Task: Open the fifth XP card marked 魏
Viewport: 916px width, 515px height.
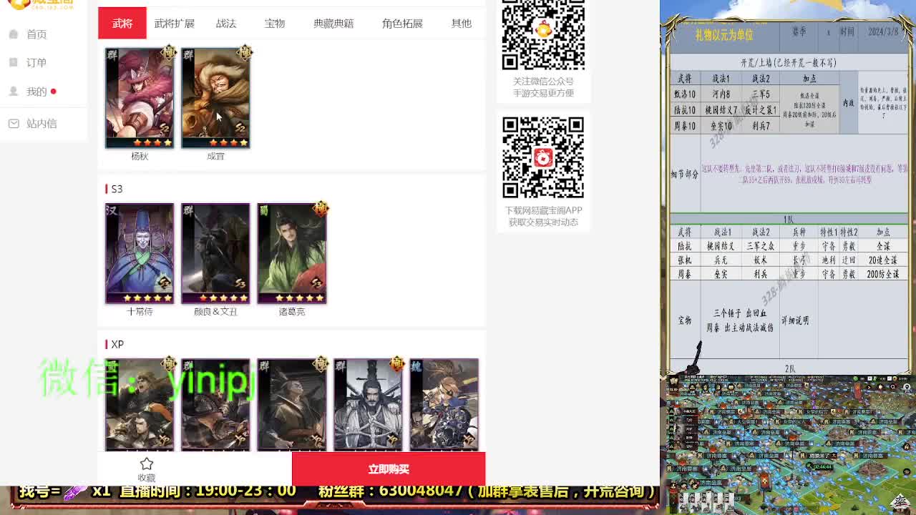Action: tap(444, 405)
